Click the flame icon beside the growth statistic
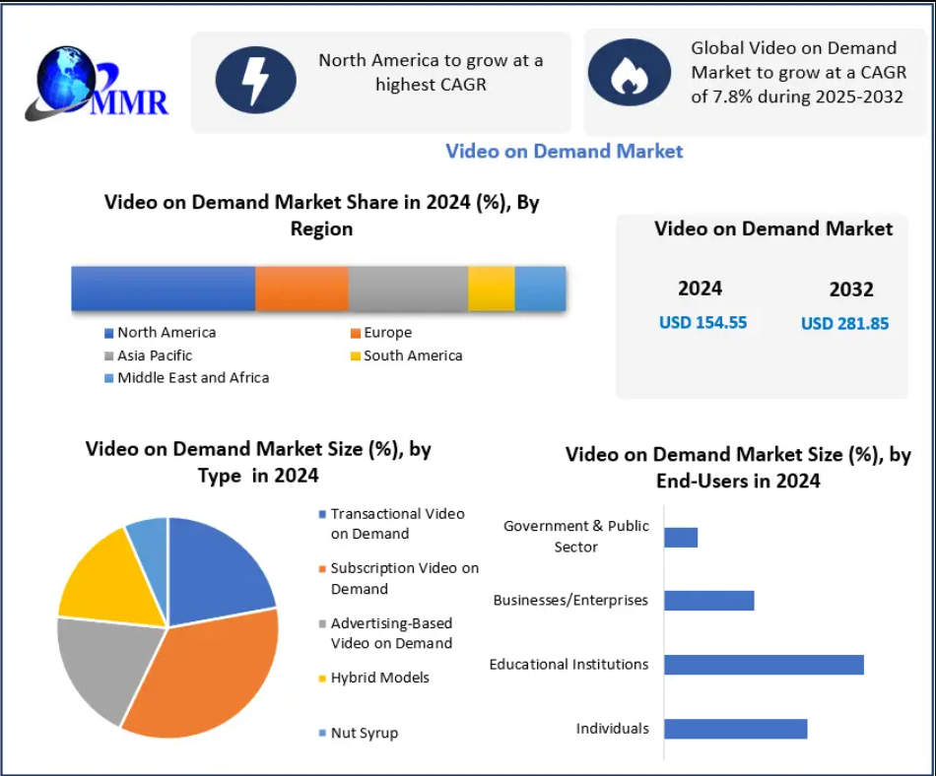 click(631, 72)
